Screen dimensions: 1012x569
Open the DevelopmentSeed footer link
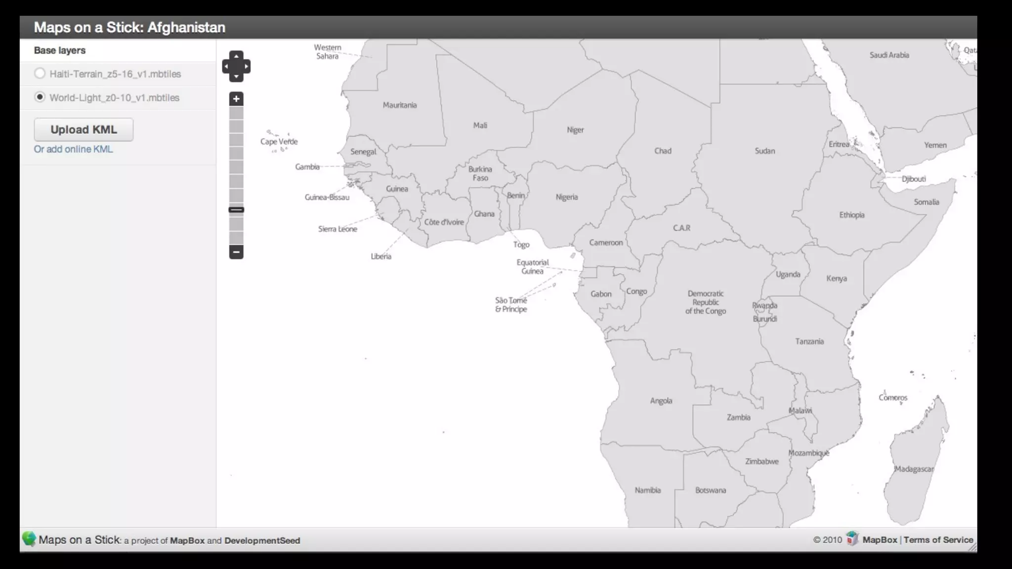(262, 540)
